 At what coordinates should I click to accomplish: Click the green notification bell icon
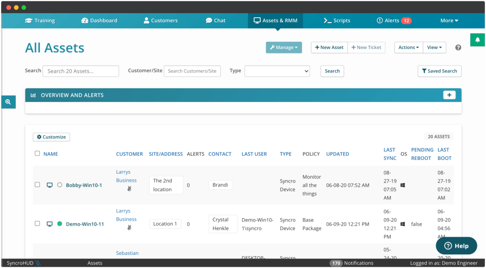pos(477,40)
